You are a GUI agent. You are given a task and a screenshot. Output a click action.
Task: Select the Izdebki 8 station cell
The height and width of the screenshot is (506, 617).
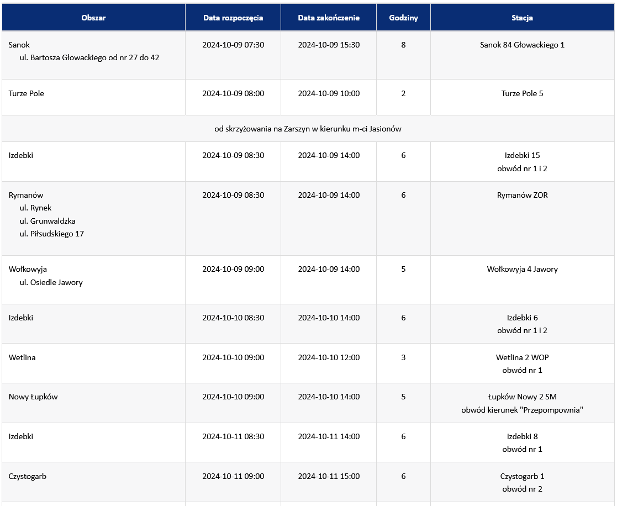point(522,442)
